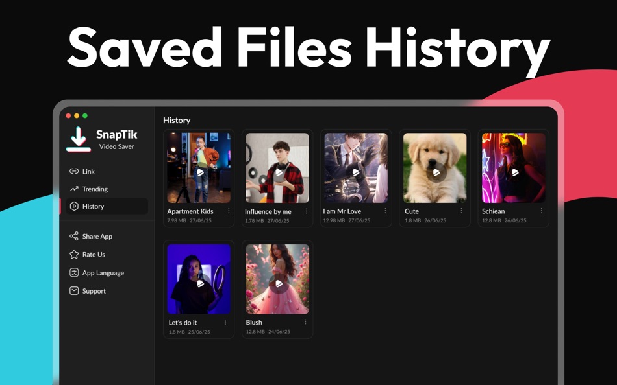The width and height of the screenshot is (617, 385).
Task: Play the Cute puppy video
Action: tap(436, 172)
